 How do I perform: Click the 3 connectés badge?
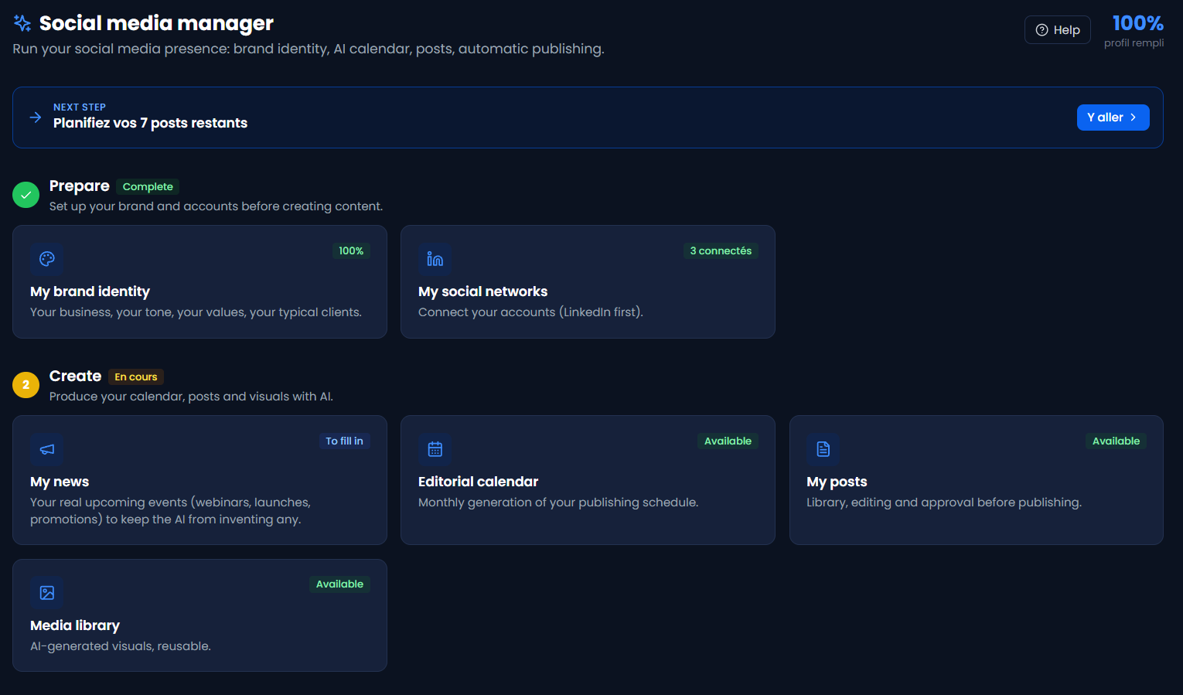pyautogui.click(x=721, y=251)
